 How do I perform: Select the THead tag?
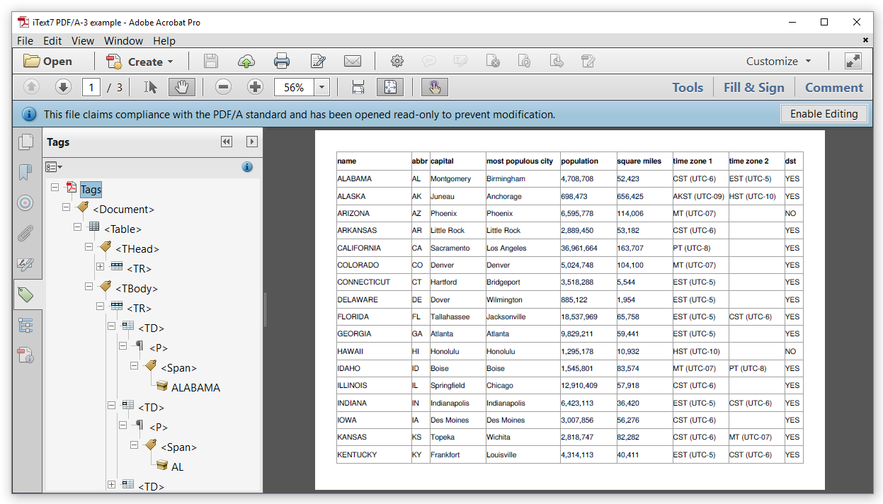coord(137,248)
